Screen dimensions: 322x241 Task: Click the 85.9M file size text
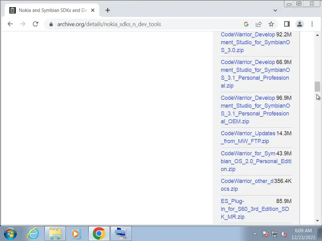(x=284, y=201)
